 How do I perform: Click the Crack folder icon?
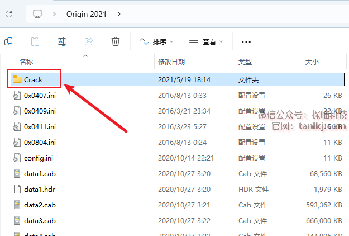pos(17,79)
